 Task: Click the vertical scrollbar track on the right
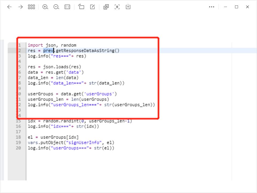tap(232, 107)
